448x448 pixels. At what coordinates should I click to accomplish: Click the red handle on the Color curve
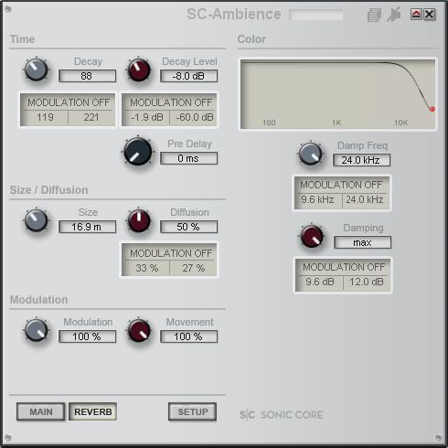(x=432, y=109)
